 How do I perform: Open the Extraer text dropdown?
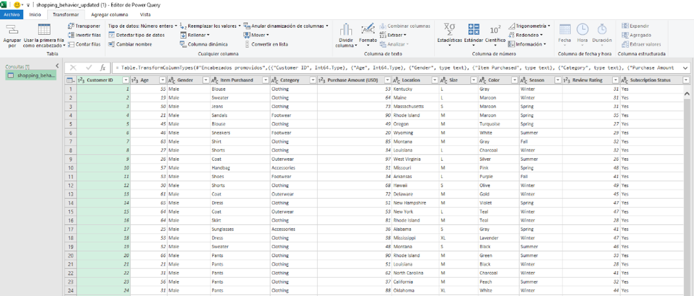pos(393,35)
